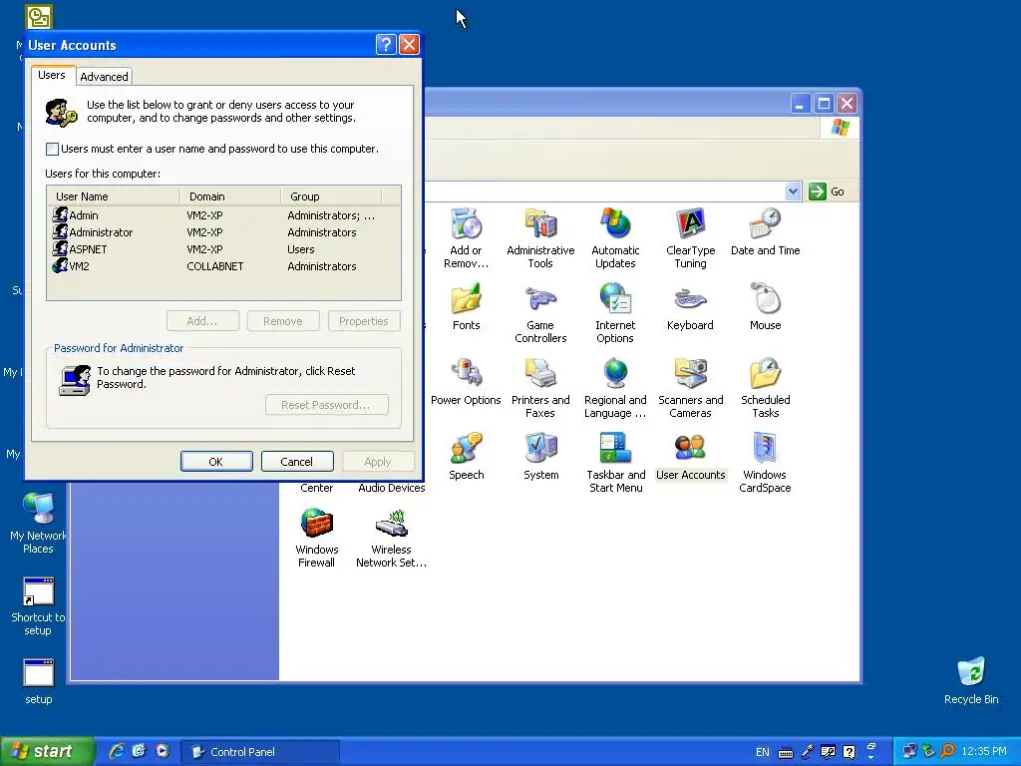
Task: Click the Go button in Control Panel
Action: pyautogui.click(x=827, y=191)
